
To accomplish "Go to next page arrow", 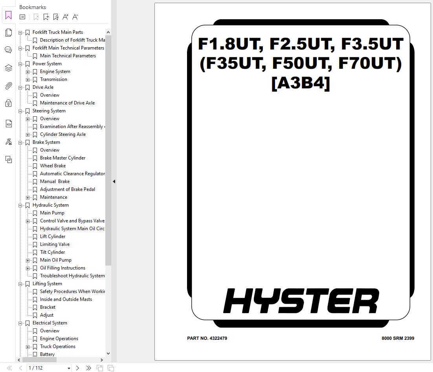I will coord(77,368).
